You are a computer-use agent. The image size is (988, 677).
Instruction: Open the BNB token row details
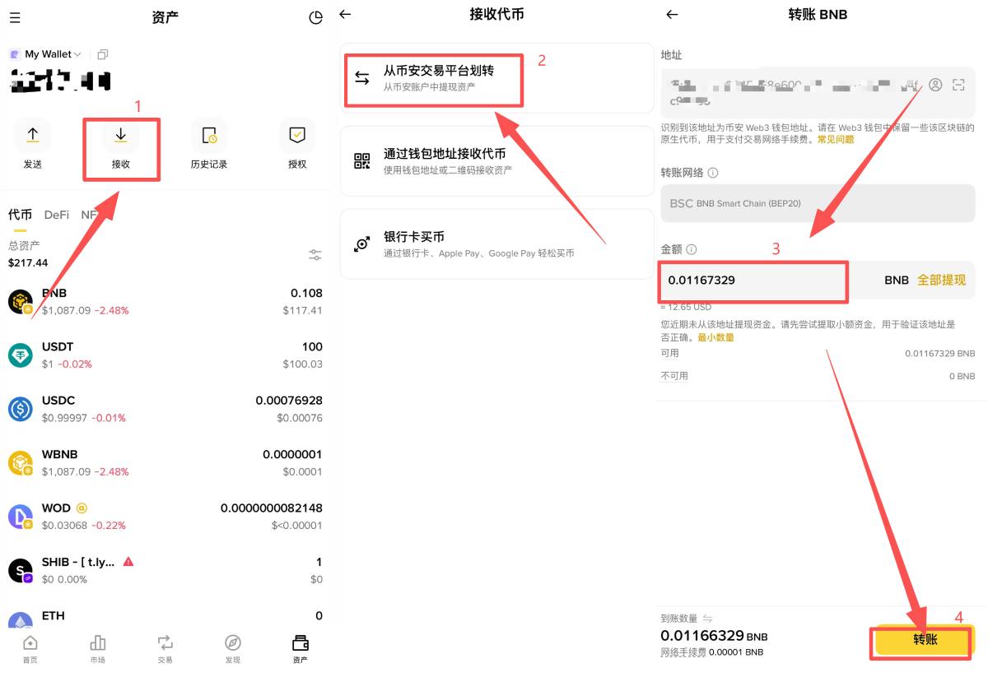[x=165, y=301]
